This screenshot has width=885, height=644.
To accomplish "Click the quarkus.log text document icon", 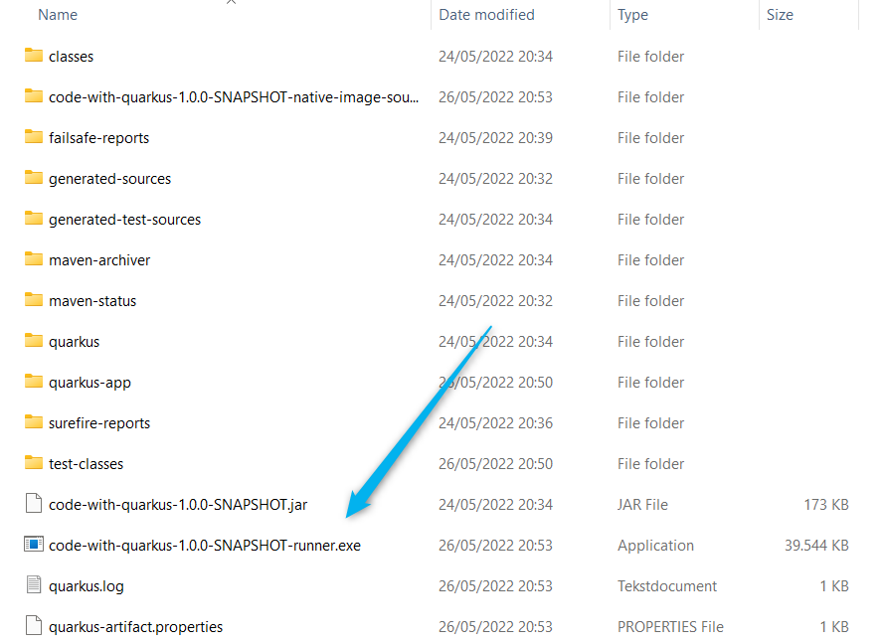I will click(x=33, y=584).
